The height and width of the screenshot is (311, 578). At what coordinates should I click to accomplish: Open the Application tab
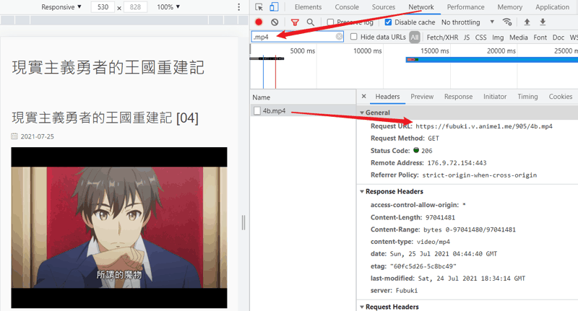tap(552, 7)
